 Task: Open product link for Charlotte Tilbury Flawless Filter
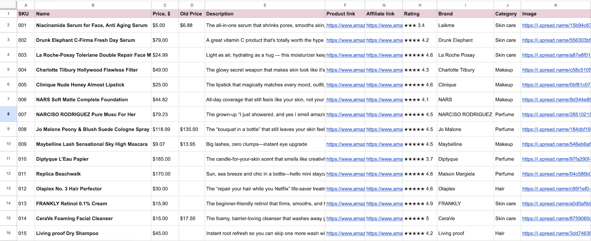coord(346,70)
